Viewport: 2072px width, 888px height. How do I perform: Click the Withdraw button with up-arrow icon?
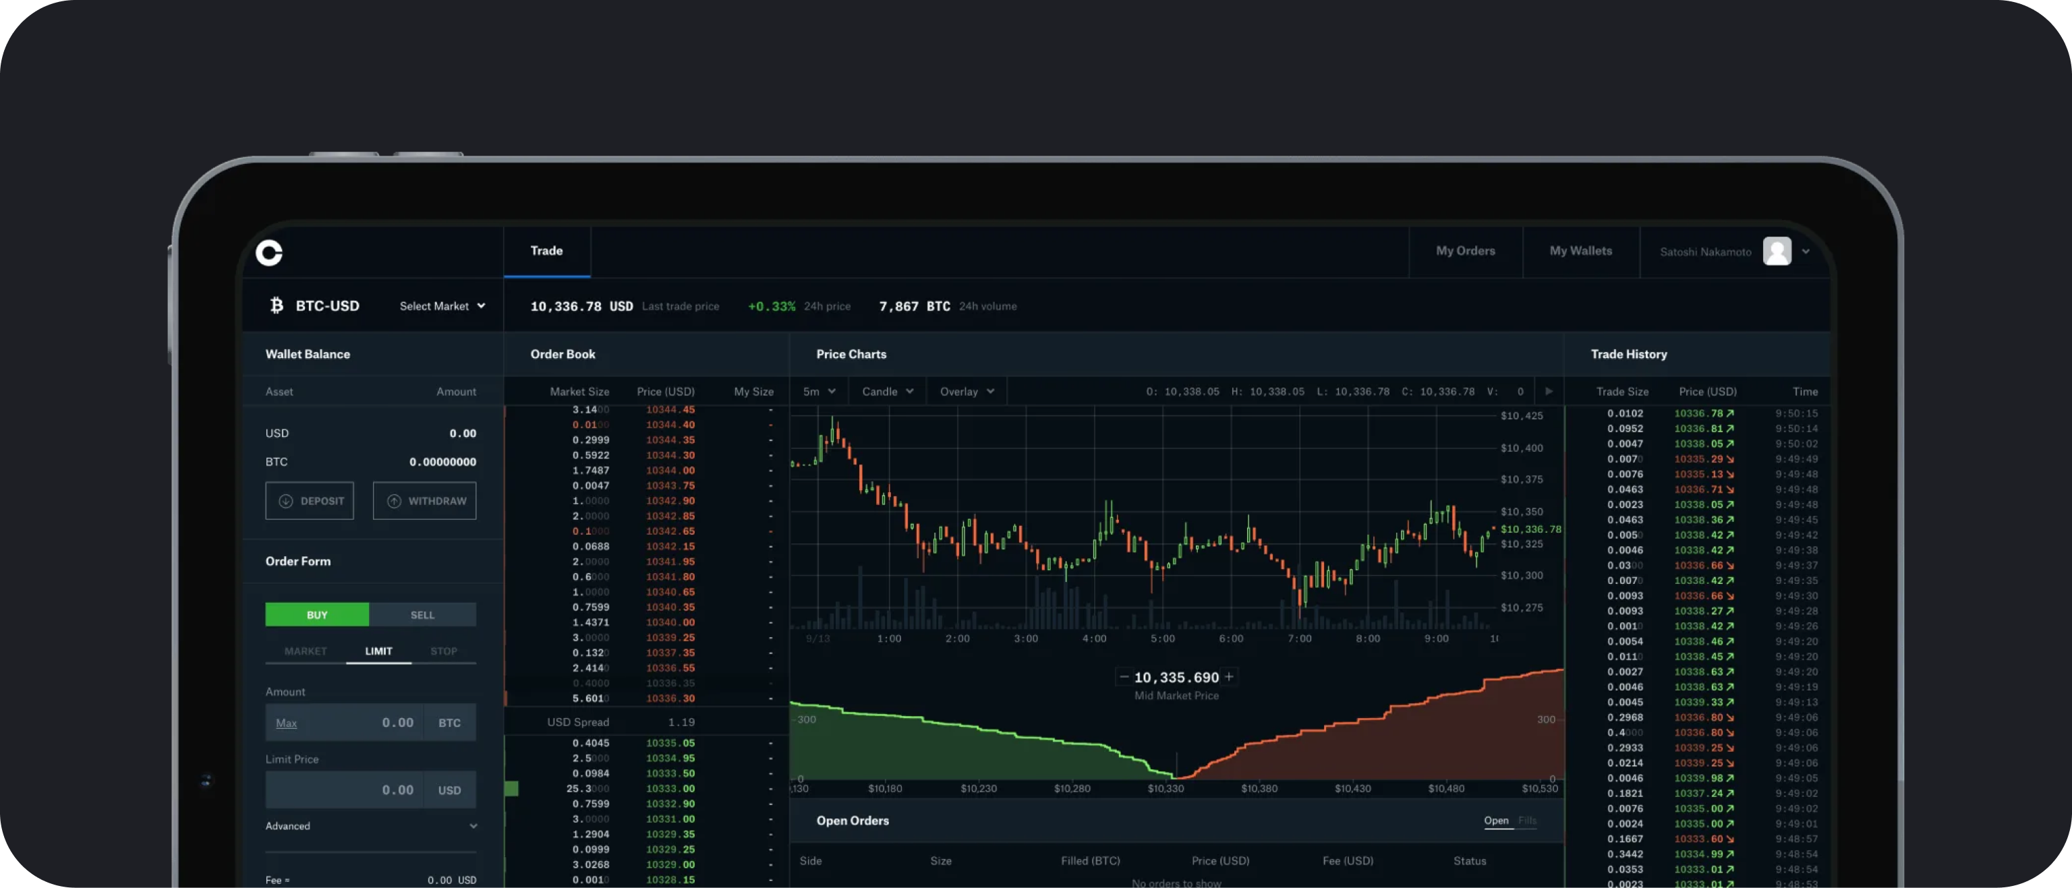[x=425, y=500]
